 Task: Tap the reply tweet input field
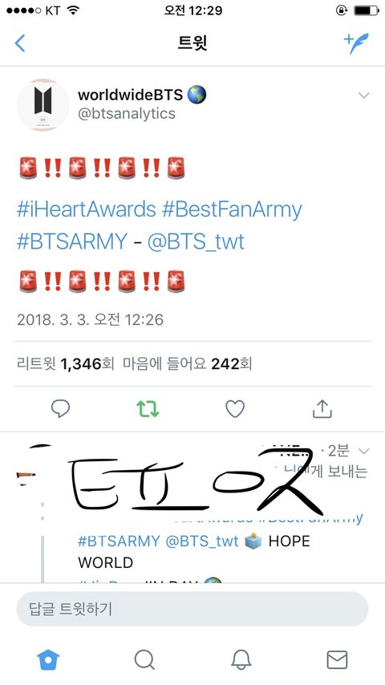click(192, 609)
